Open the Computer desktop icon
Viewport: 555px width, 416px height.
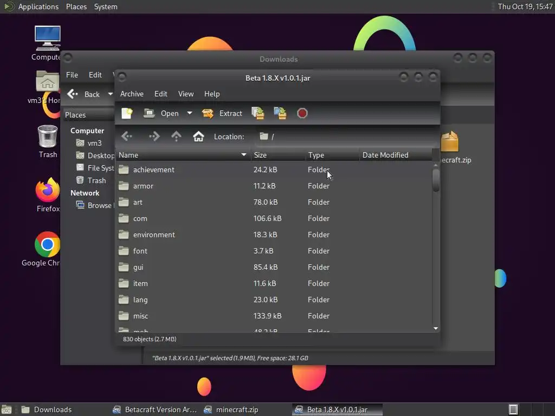[x=47, y=43]
